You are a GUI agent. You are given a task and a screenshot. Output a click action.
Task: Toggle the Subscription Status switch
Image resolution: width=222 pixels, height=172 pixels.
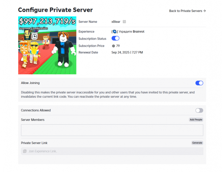(x=115, y=38)
